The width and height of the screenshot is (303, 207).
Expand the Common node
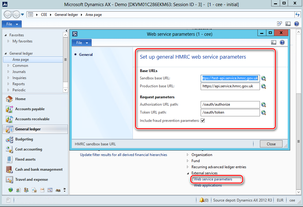click(8, 66)
